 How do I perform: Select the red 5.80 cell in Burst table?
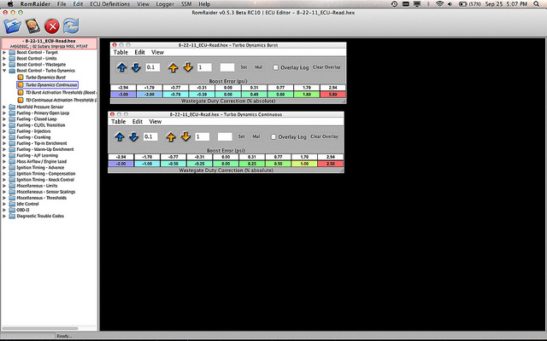click(x=331, y=94)
